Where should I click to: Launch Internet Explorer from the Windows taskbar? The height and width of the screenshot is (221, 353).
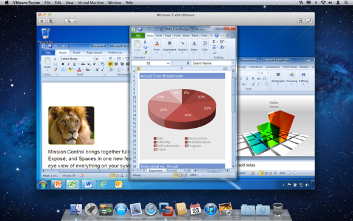coord(104,184)
